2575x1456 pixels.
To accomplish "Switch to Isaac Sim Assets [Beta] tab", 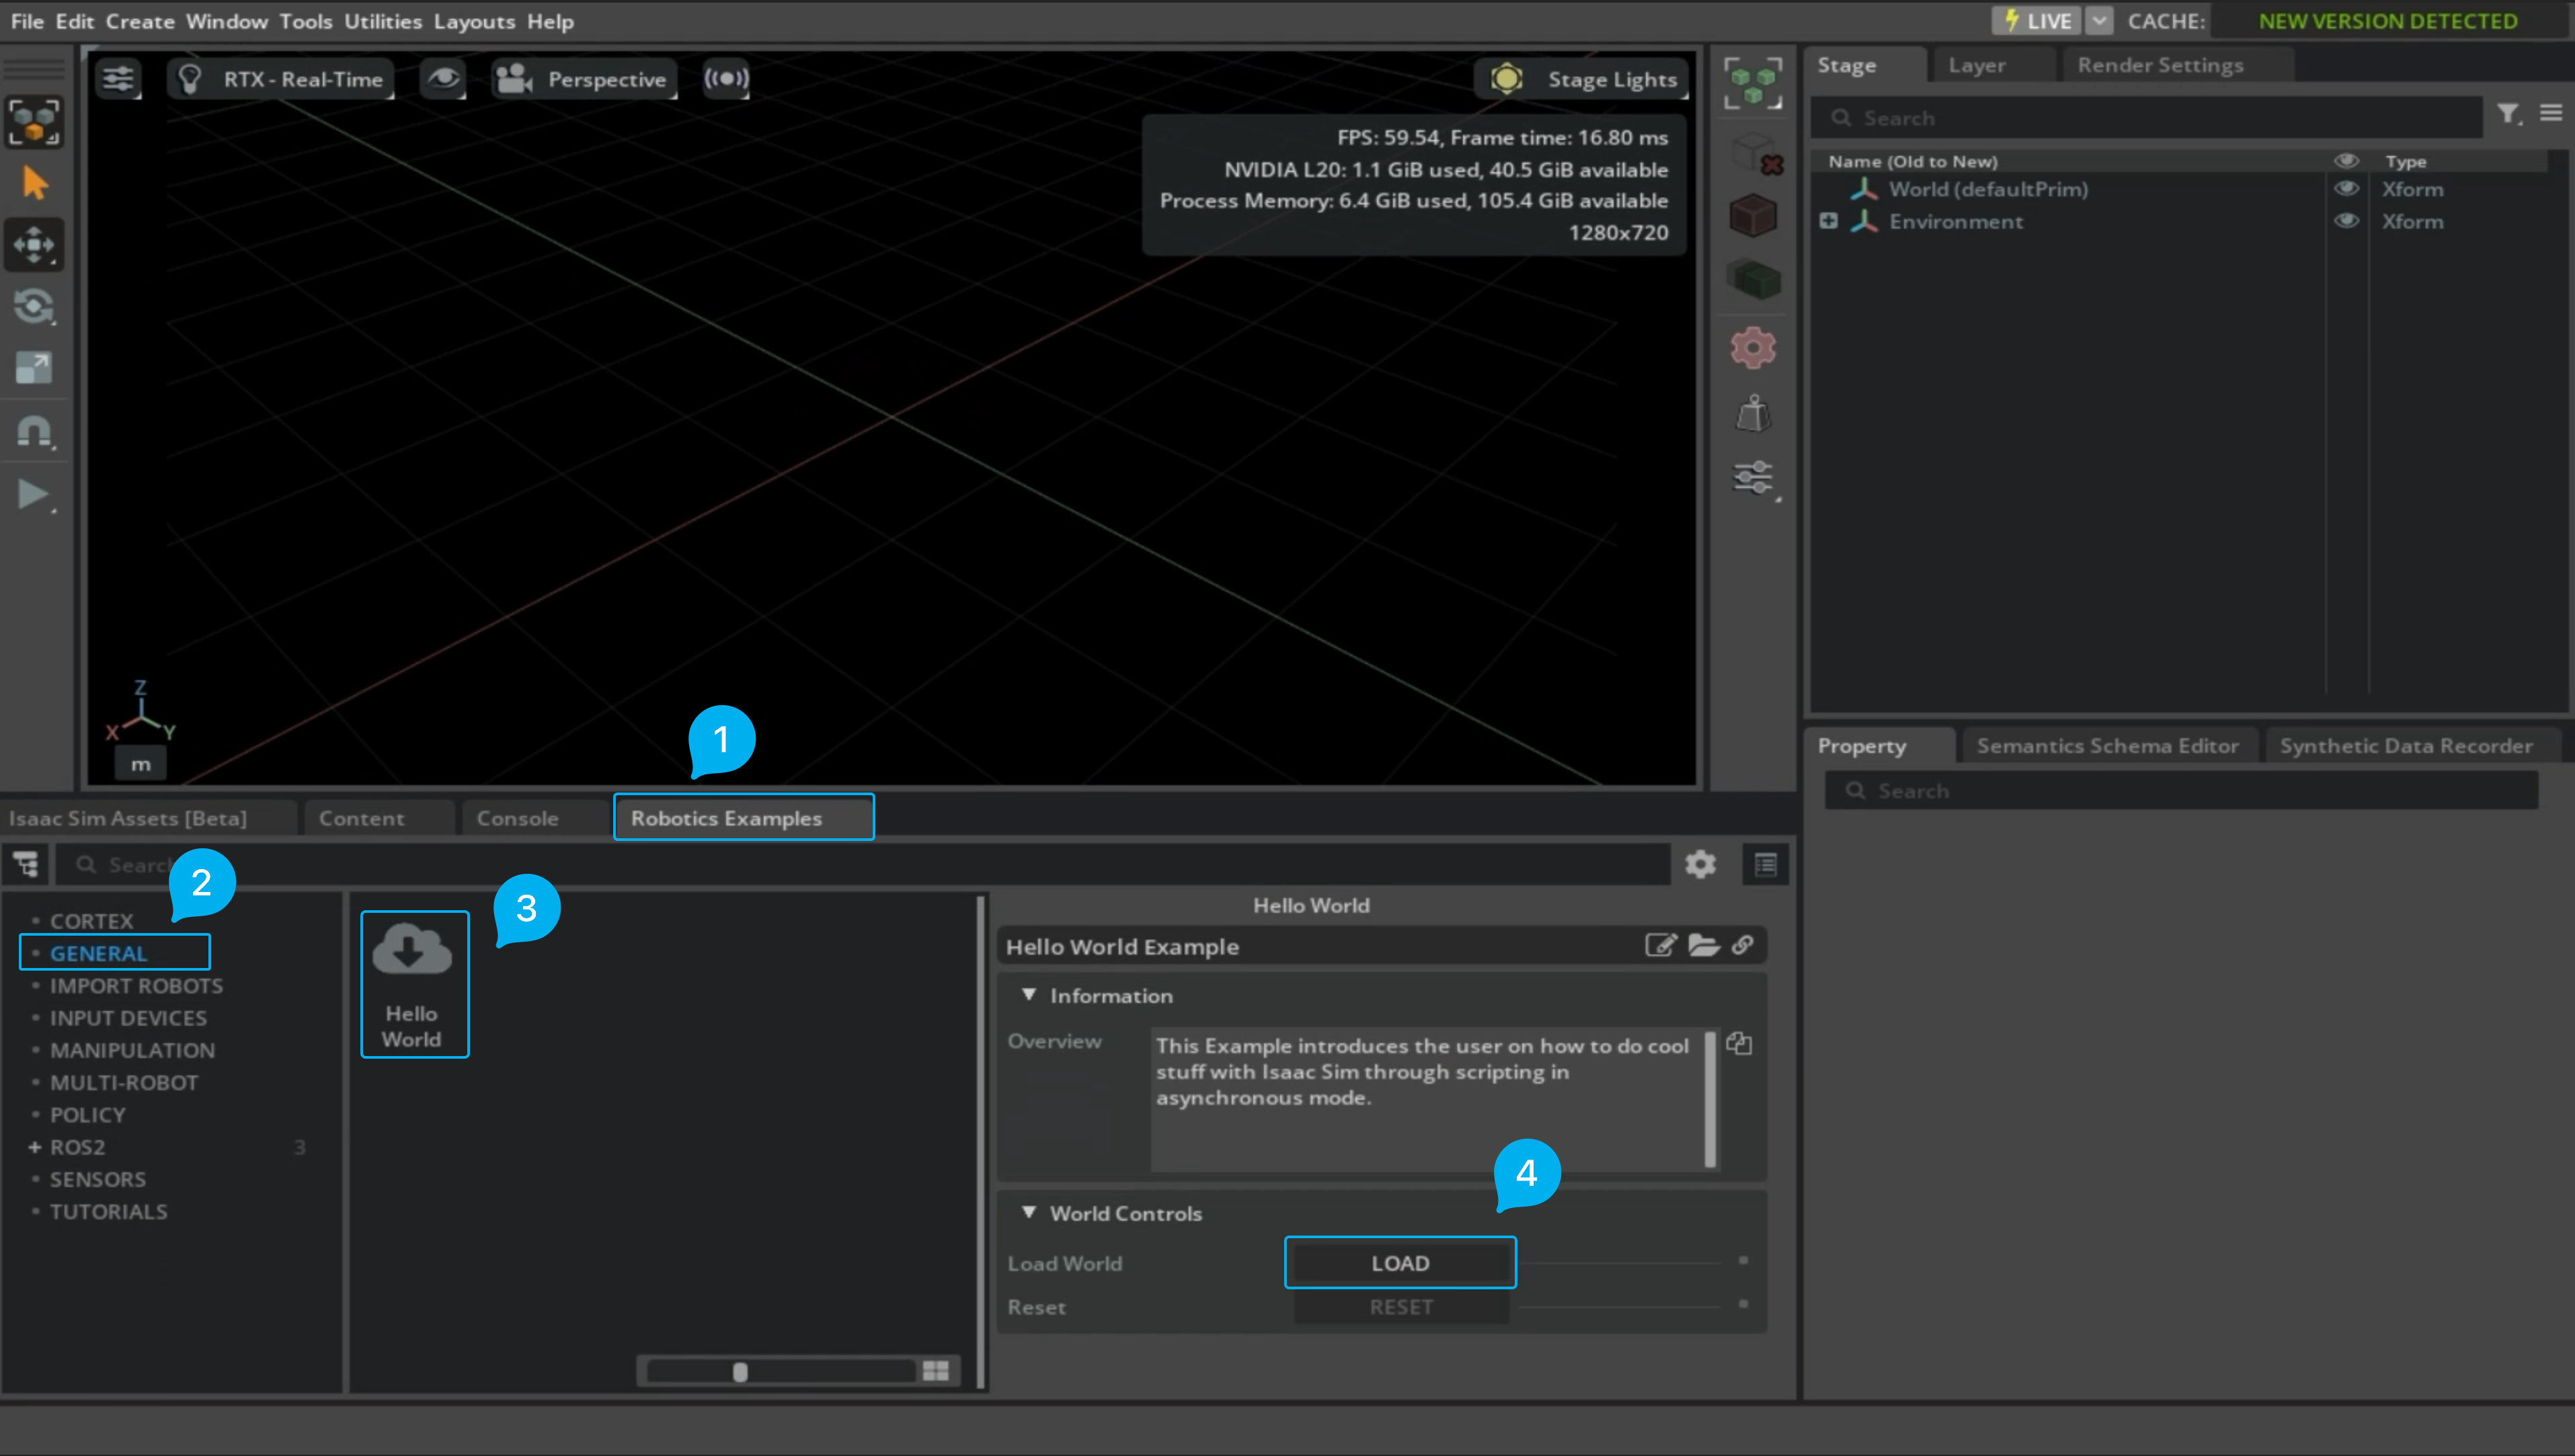I will pos(128,818).
